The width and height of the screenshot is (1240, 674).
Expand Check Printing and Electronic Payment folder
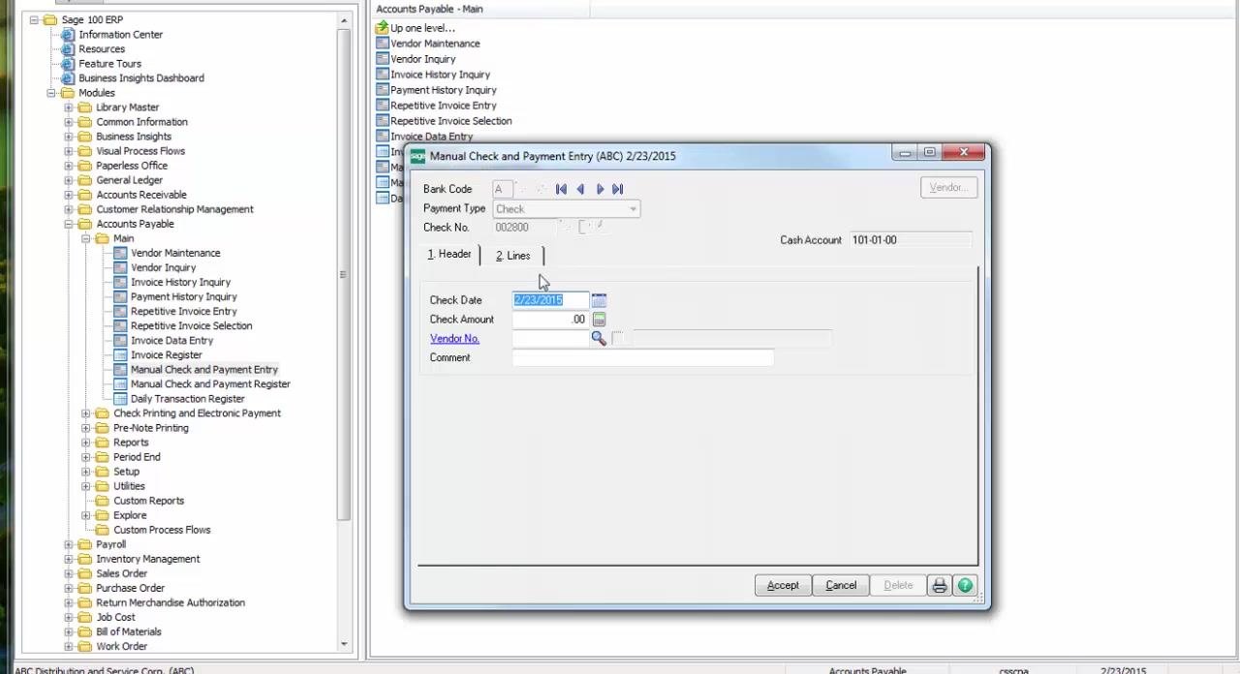tap(86, 414)
